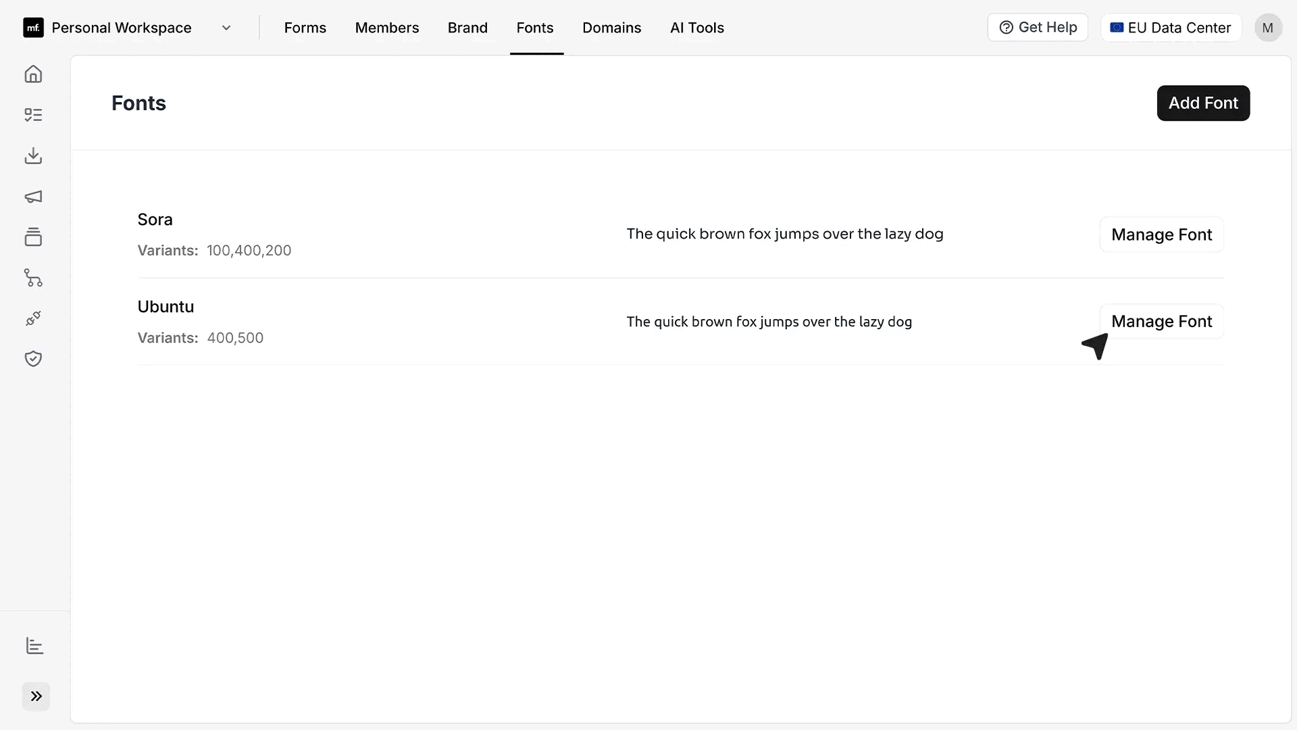Click the Ubuntu font name
This screenshot has height=730, width=1297.
166,307
